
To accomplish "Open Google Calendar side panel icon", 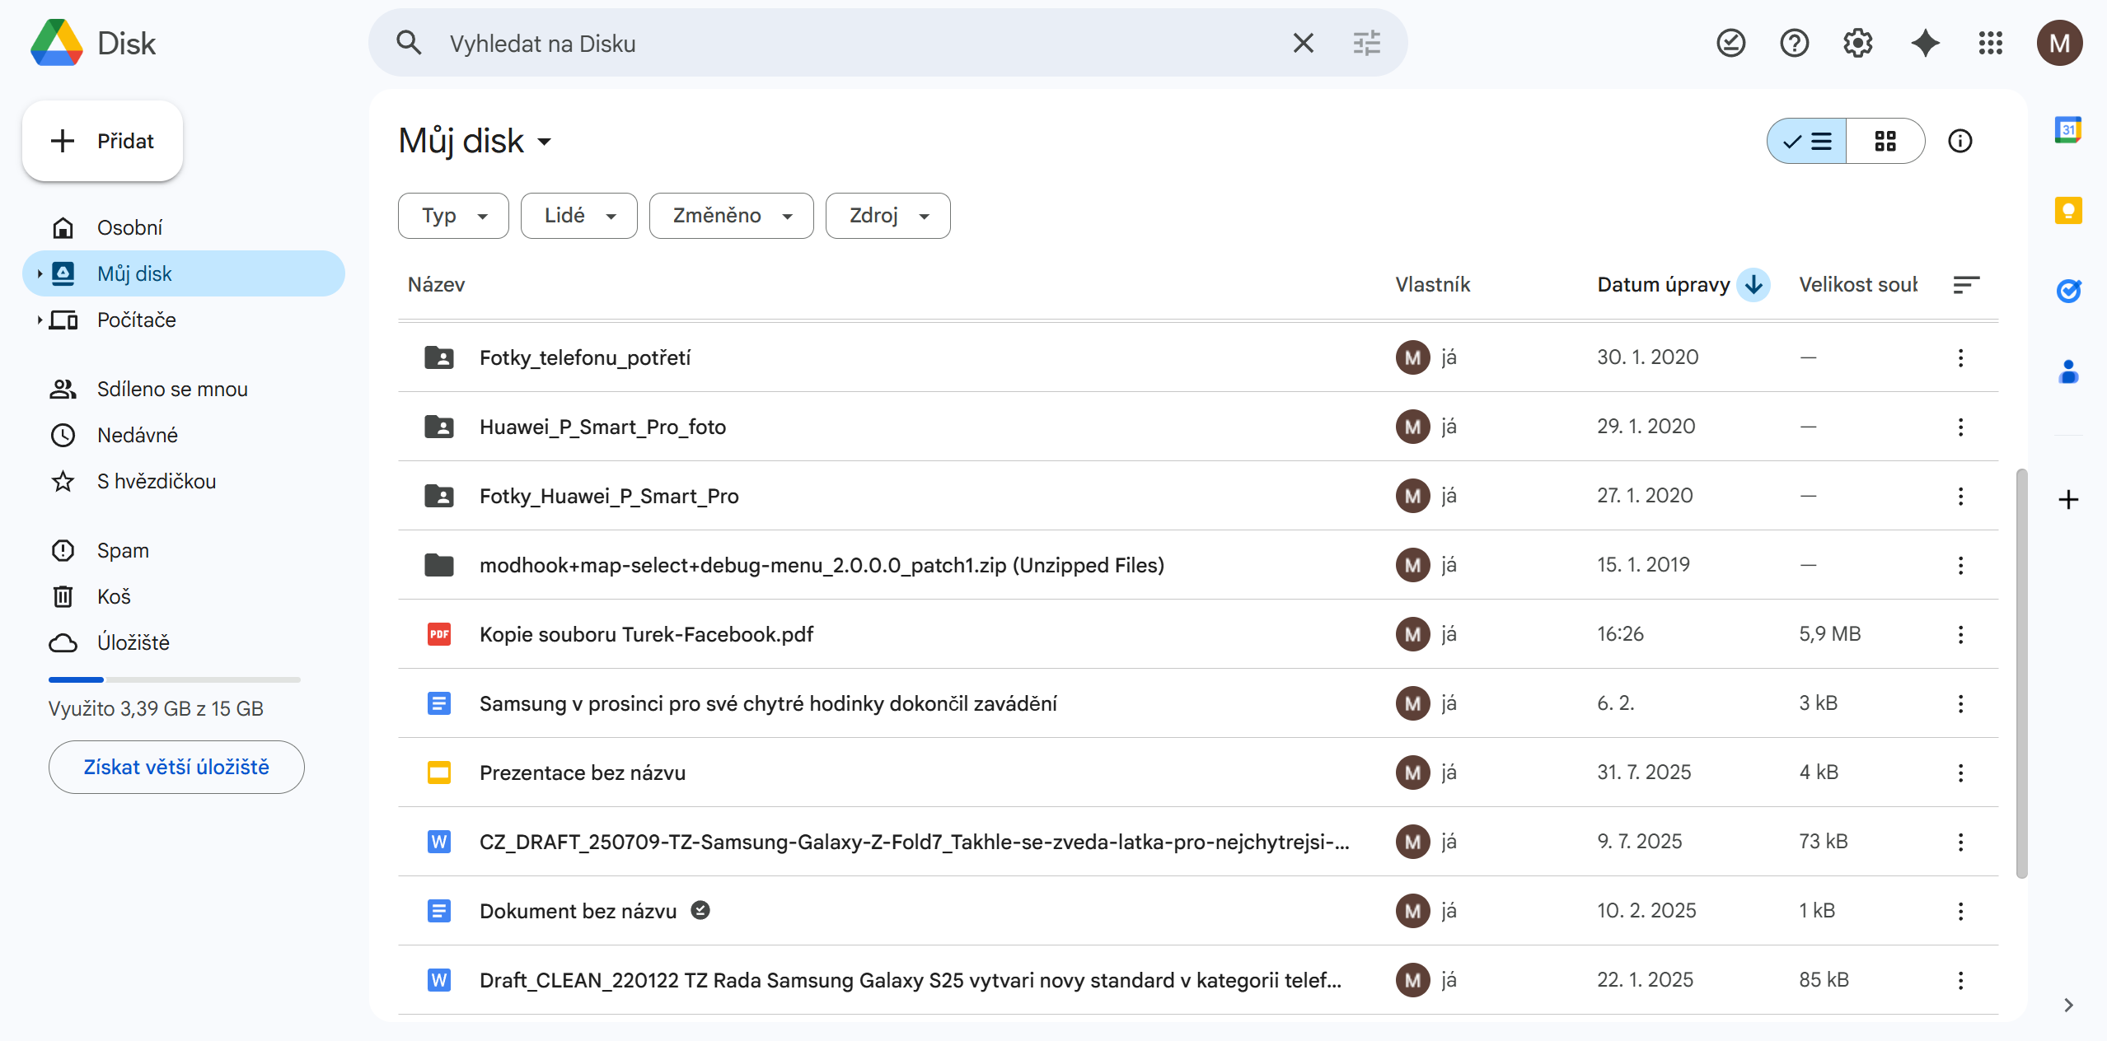I will coord(2067,130).
